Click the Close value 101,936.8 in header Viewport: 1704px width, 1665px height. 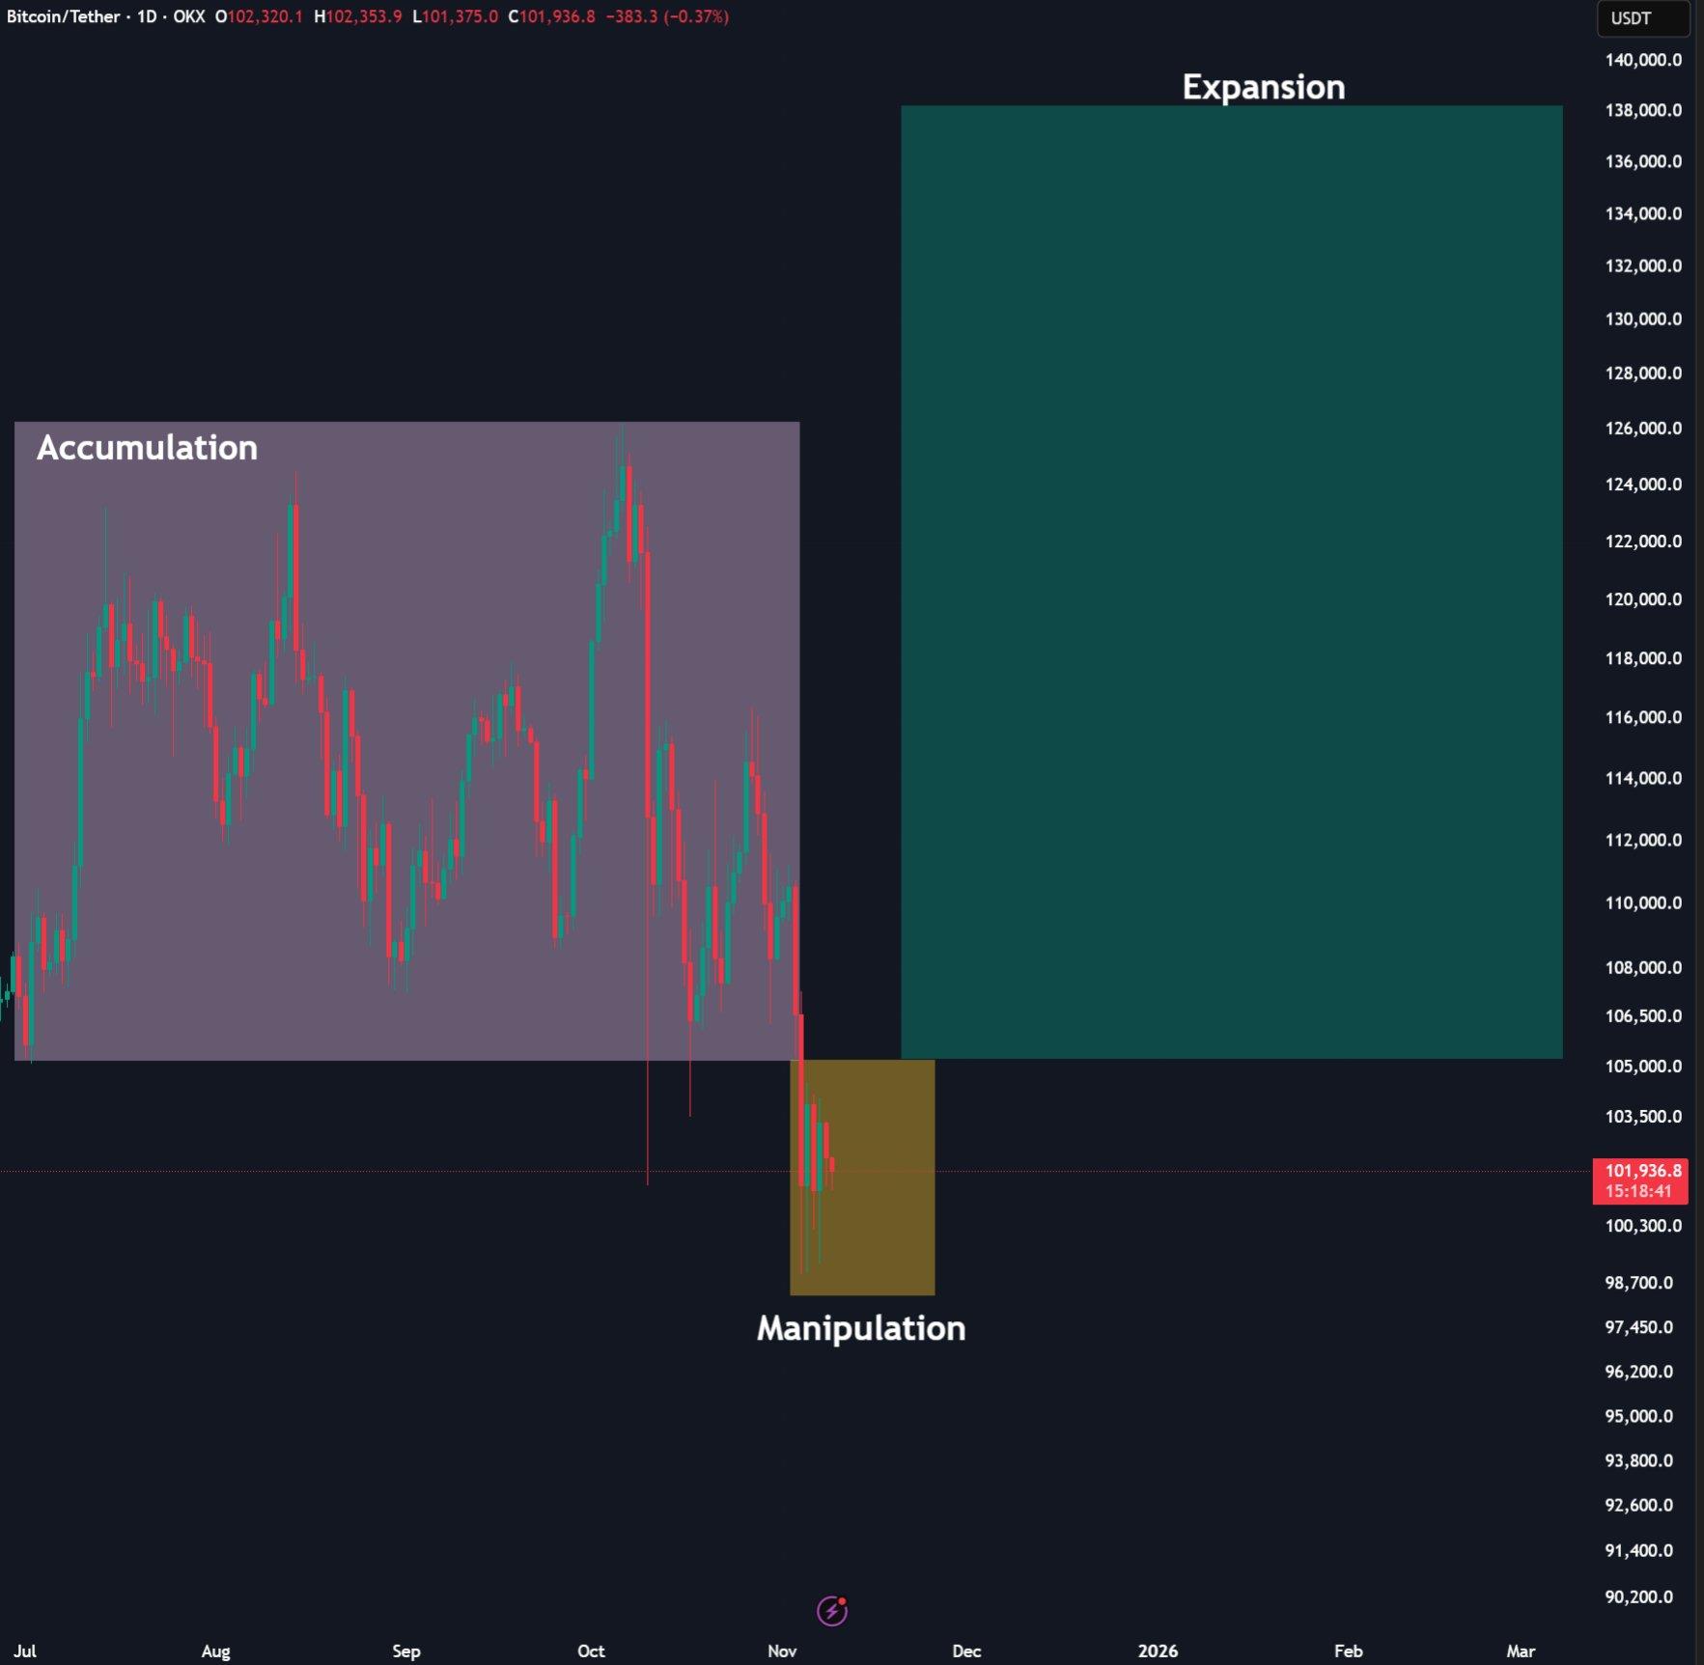pos(557,16)
